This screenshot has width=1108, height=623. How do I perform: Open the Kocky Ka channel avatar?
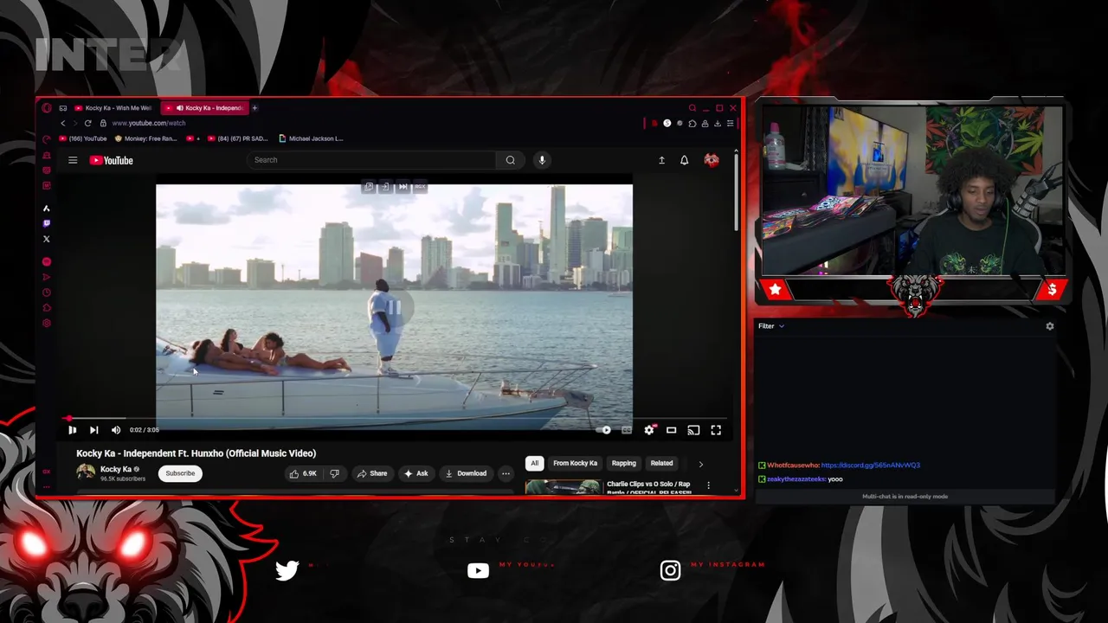click(x=86, y=472)
